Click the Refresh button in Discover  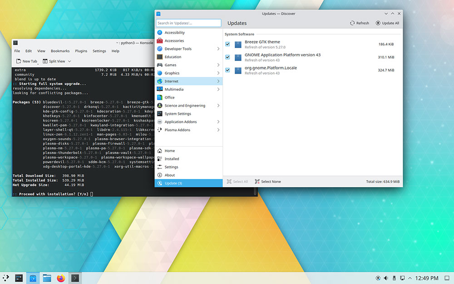tap(359, 23)
